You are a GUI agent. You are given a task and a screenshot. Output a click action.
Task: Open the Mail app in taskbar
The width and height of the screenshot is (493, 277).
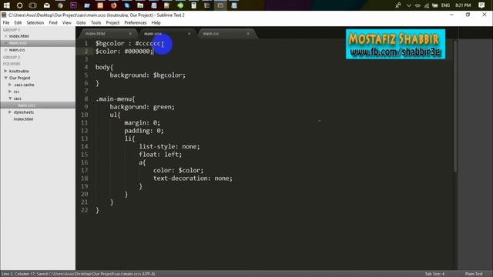46,5
